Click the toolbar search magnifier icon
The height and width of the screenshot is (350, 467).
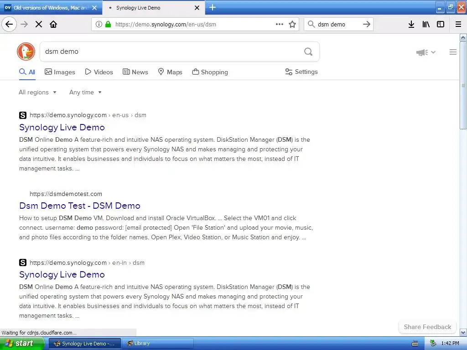click(311, 24)
